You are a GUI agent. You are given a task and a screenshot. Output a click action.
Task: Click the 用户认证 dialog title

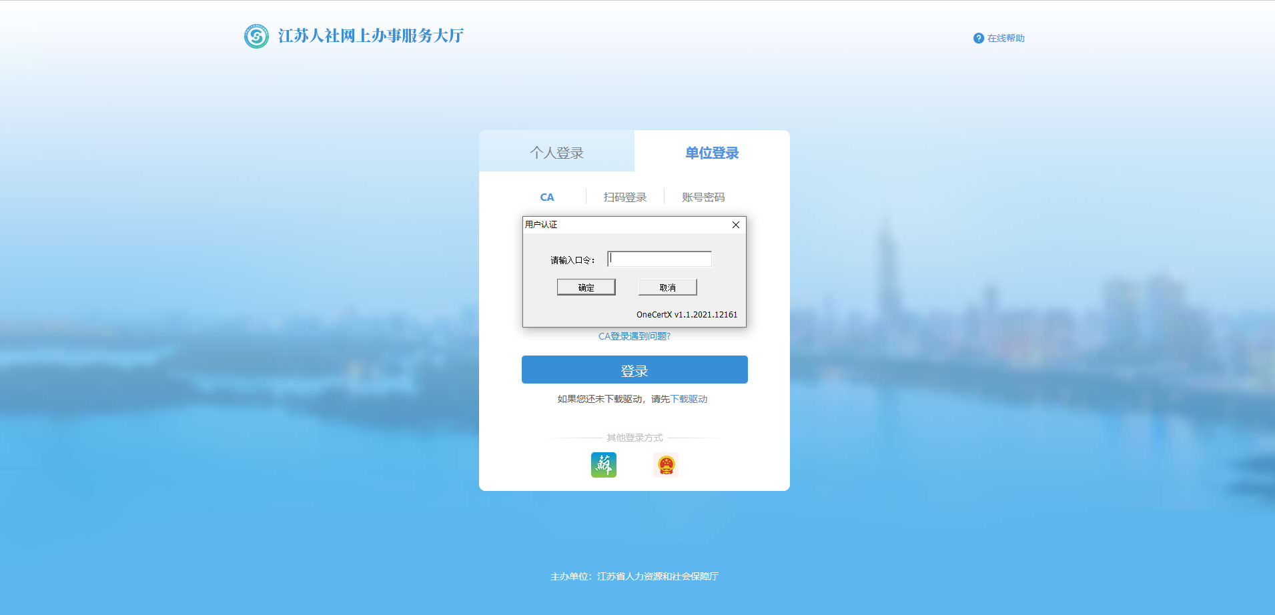[x=541, y=225]
